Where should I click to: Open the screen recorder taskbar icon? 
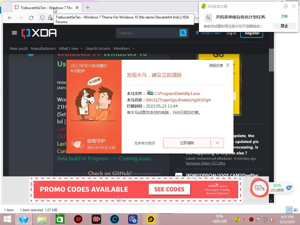point(96,219)
